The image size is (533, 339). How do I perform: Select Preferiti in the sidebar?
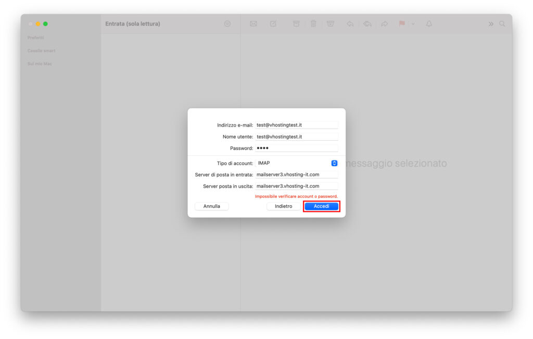(36, 37)
